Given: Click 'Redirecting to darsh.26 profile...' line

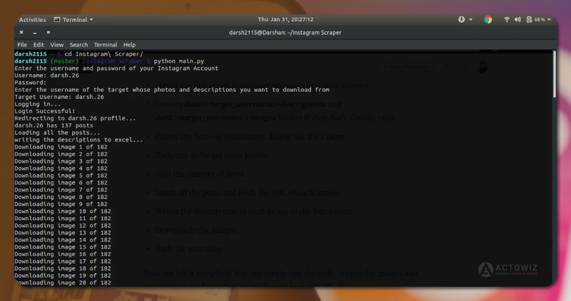Looking at the screenshot, I should 75,118.
